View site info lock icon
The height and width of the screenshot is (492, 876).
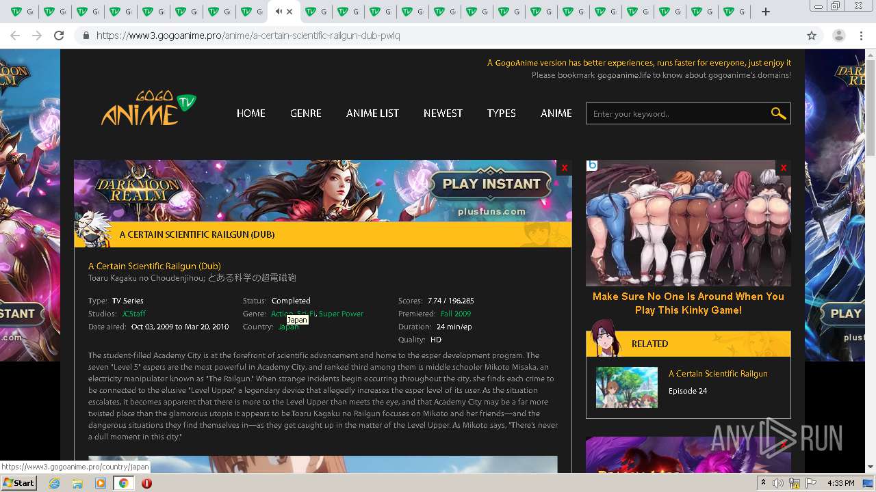point(86,36)
